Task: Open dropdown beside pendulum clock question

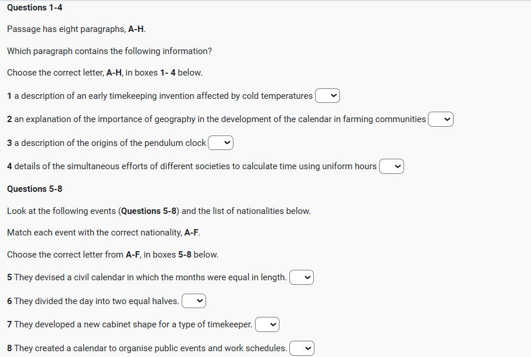Action: [221, 142]
